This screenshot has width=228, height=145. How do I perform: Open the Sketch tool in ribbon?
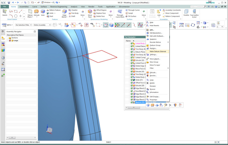tap(5, 12)
